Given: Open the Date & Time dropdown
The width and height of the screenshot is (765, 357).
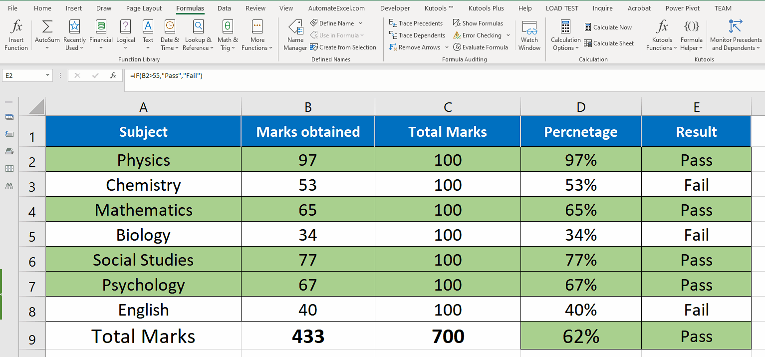Looking at the screenshot, I should [x=170, y=35].
